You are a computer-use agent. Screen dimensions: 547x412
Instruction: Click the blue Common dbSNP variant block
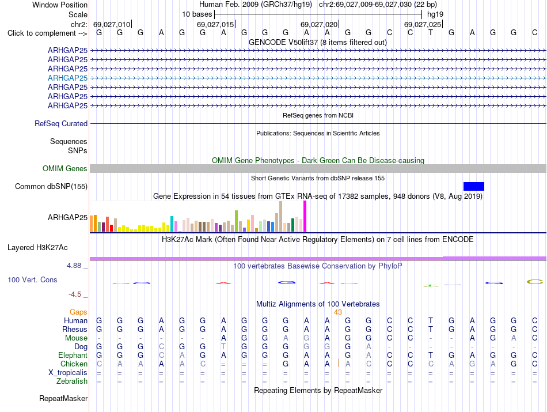(474, 187)
